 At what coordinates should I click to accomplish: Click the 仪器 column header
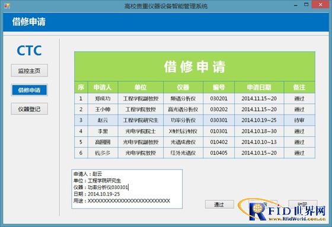pos(183,87)
